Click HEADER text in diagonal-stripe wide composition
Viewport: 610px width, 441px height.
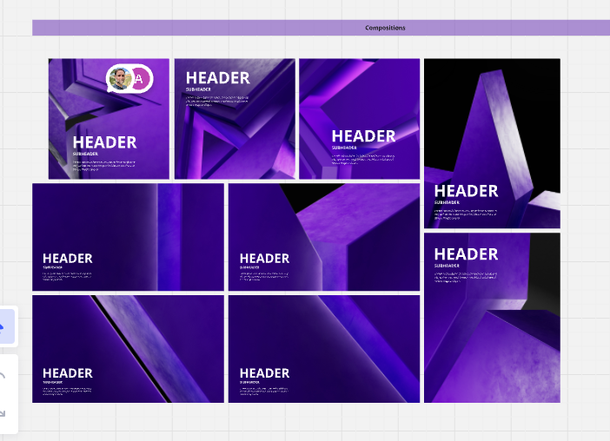tap(68, 373)
